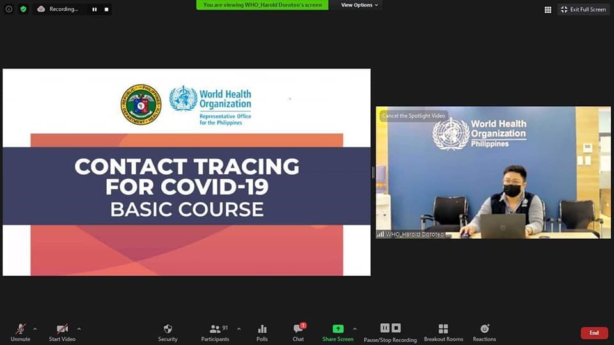
Task: Open the View Options dropdown
Action: pos(359,5)
